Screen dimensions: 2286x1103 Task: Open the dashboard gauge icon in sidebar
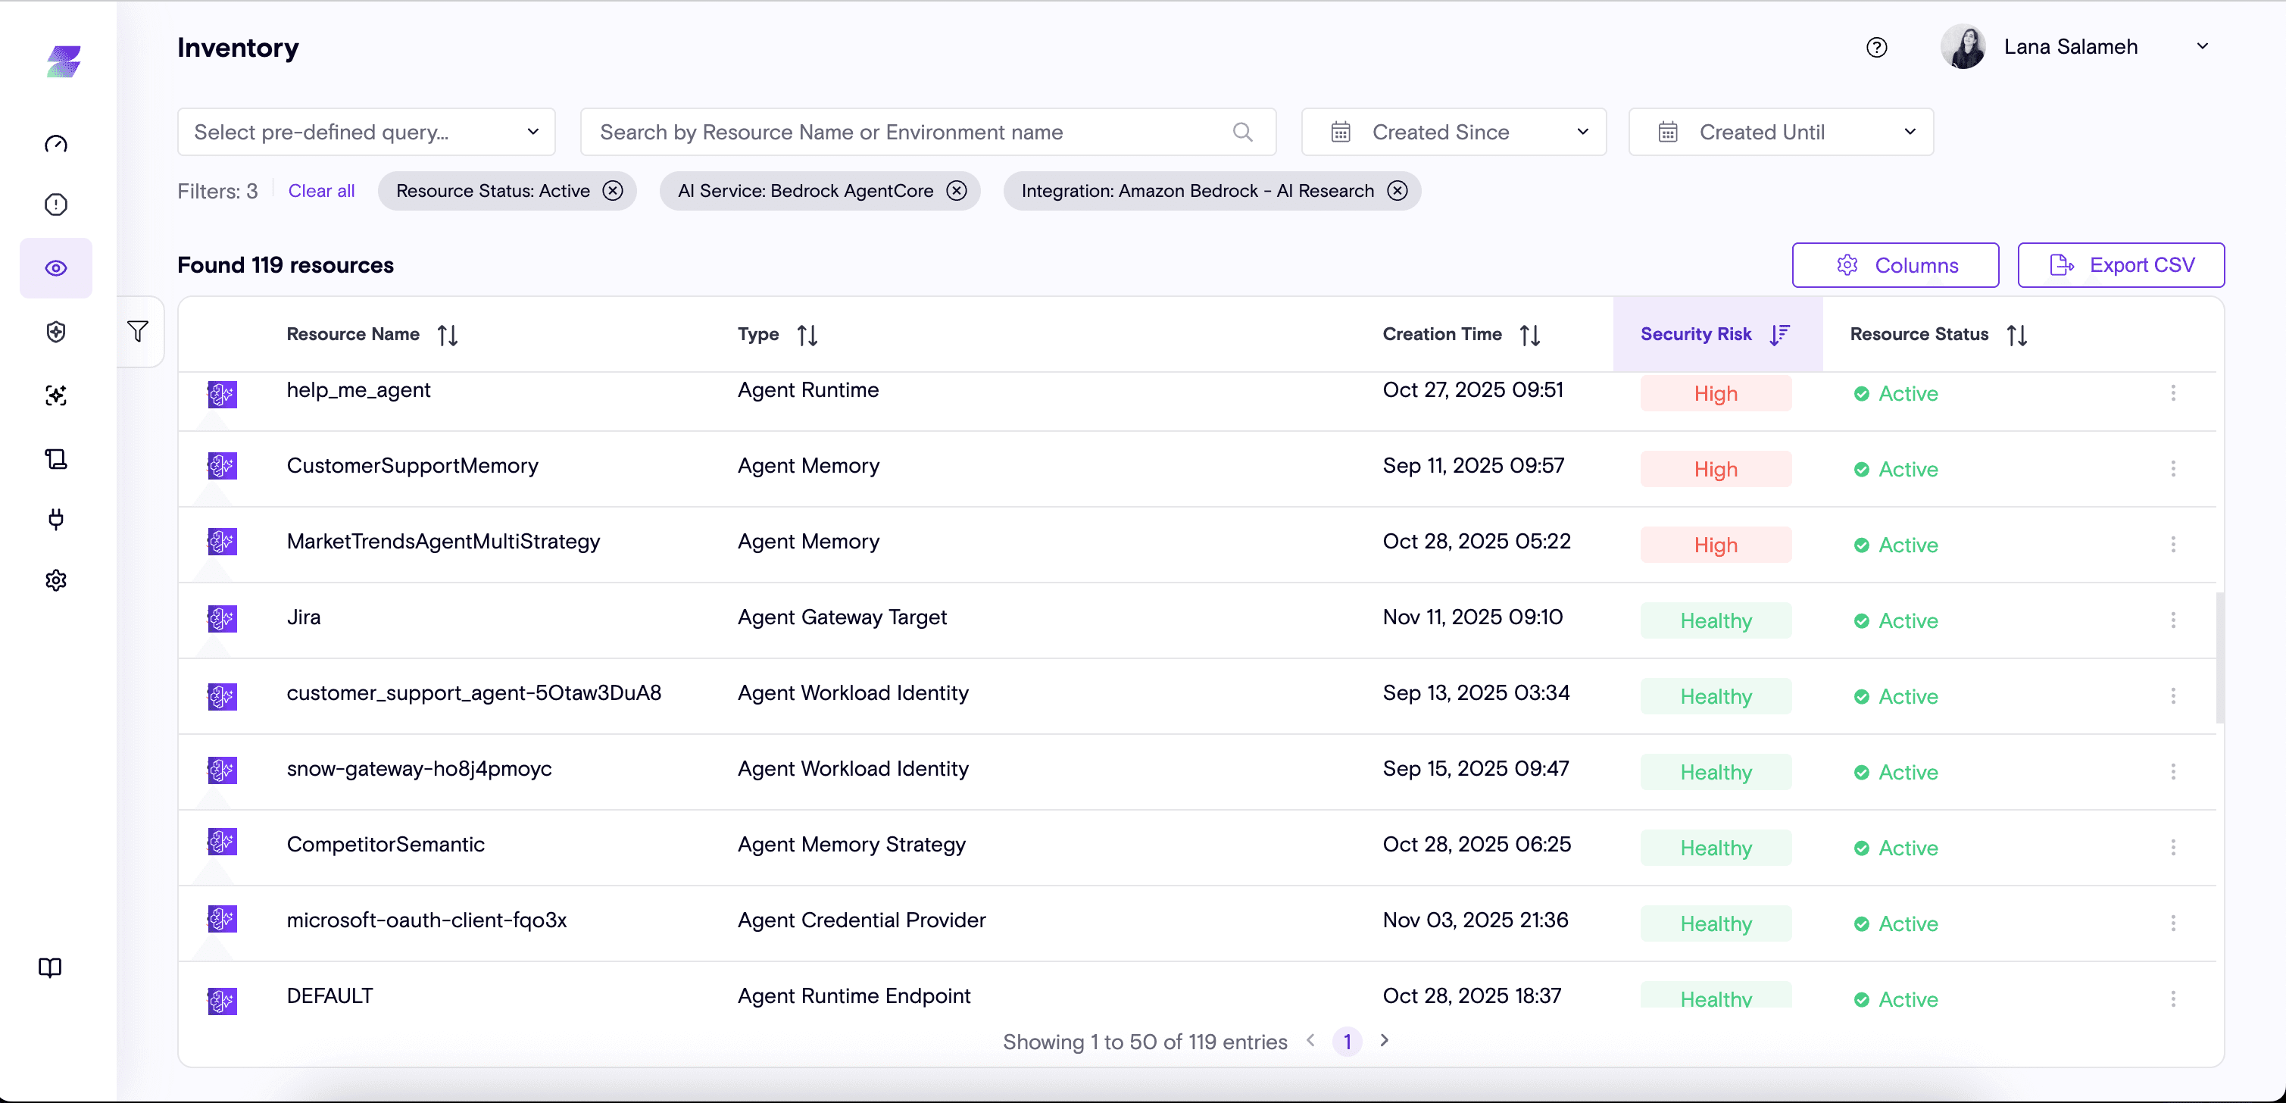point(56,144)
